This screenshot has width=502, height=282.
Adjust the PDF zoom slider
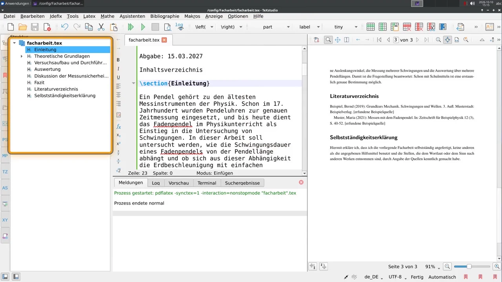pos(472,267)
